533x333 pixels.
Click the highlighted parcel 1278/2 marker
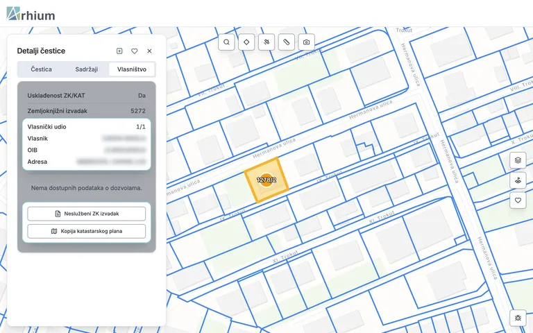click(x=266, y=180)
